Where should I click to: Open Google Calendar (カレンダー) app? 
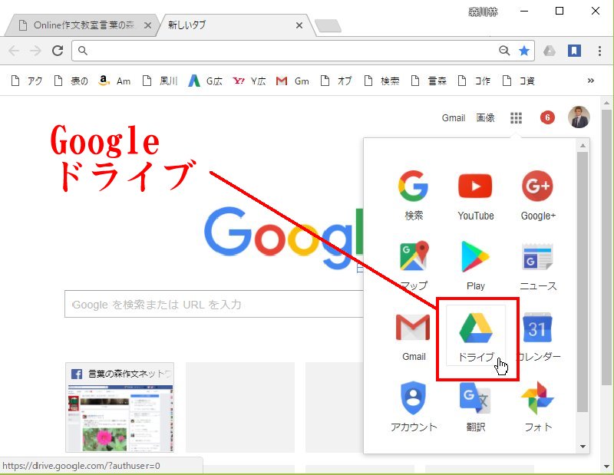pyautogui.click(x=538, y=336)
